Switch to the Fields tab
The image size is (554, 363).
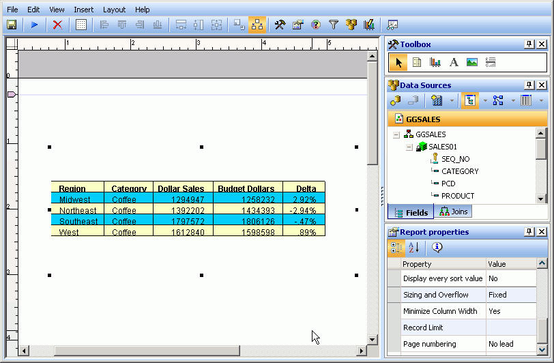(x=411, y=212)
